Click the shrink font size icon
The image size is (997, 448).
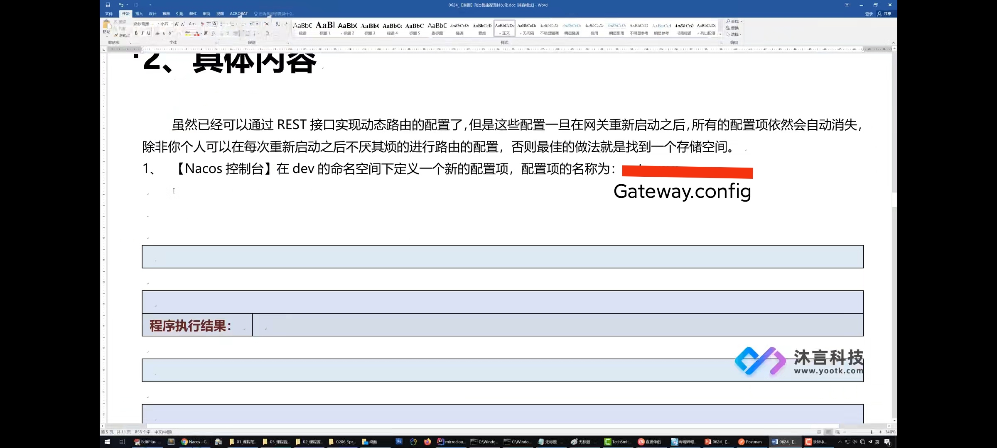pyautogui.click(x=183, y=24)
